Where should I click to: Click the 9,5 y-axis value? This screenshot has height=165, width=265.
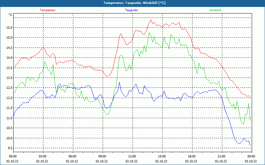(x=10, y=148)
